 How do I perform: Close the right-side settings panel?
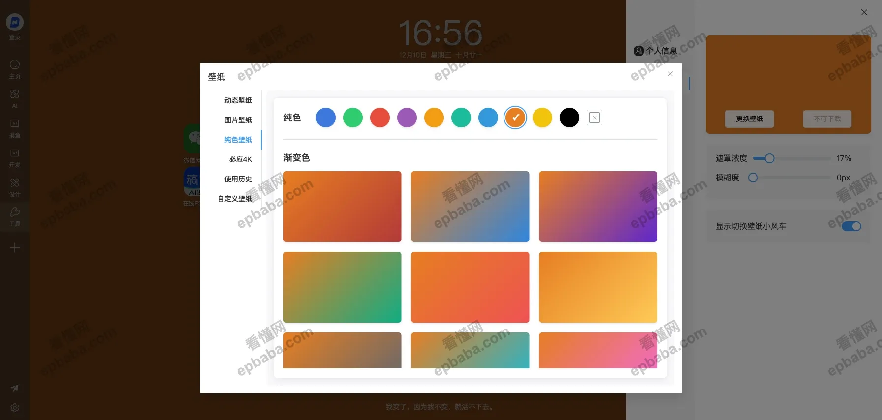(864, 12)
